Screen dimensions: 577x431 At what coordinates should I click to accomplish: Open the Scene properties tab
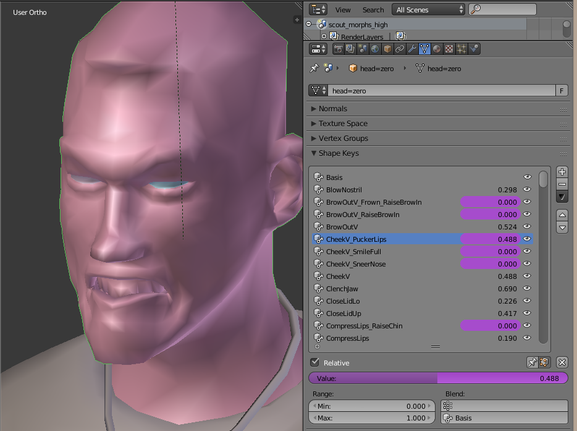tap(363, 49)
